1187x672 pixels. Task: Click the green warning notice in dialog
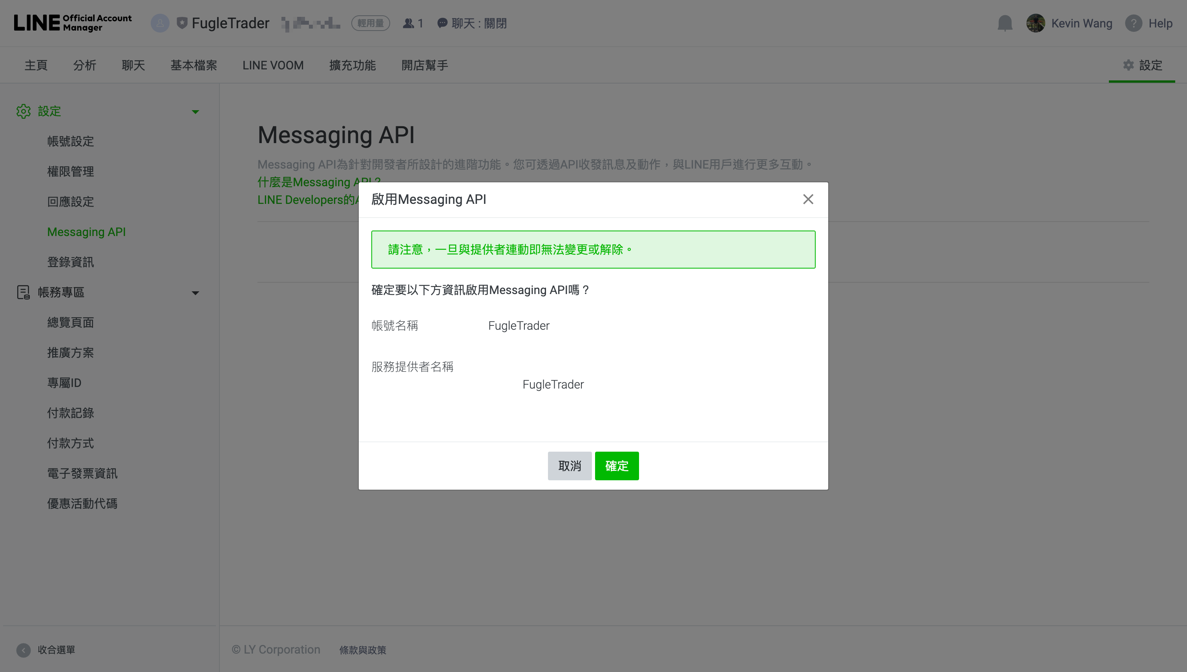tap(593, 250)
